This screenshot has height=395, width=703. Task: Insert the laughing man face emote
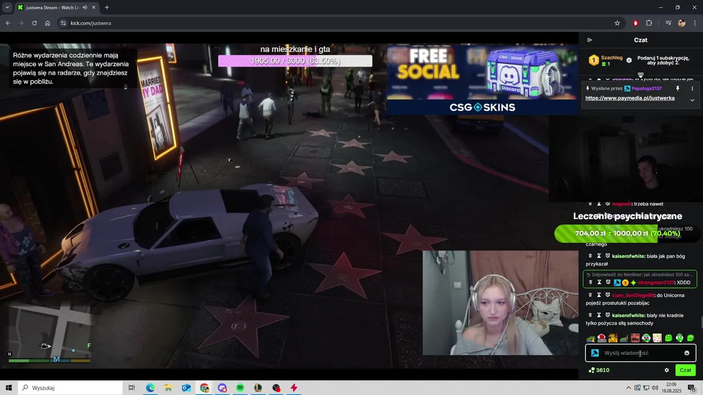point(635,338)
